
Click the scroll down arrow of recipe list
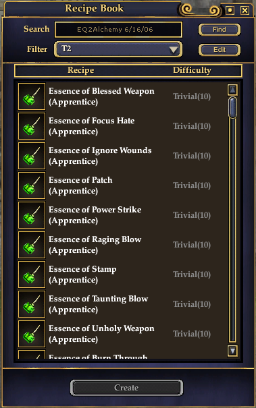232,351
